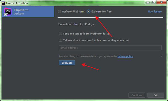The height and width of the screenshot is (101, 168).
Task: Click the text Evaluation is free for 30 days
Action: click(76, 24)
